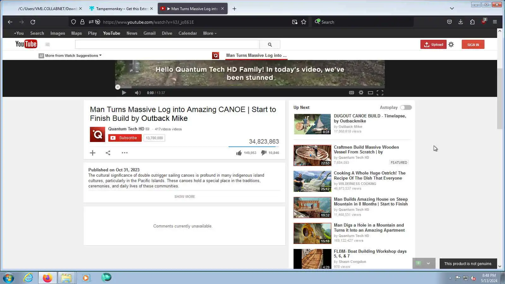Screen dimensions: 505x284
Task: Expand More from Watch Suggestions dropdown
Action: click(x=73, y=56)
